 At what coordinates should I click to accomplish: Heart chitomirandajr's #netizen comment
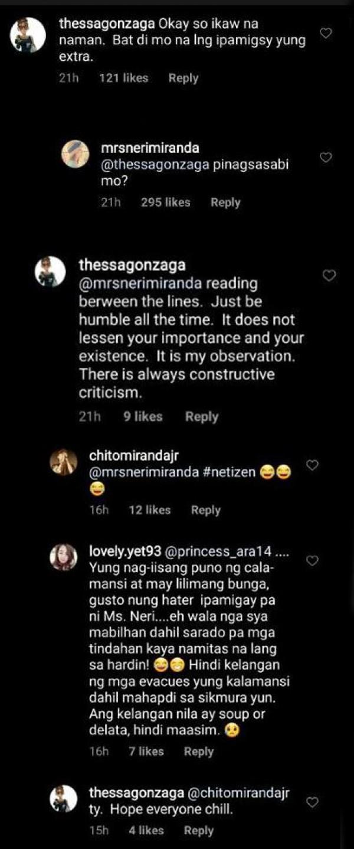click(x=313, y=465)
